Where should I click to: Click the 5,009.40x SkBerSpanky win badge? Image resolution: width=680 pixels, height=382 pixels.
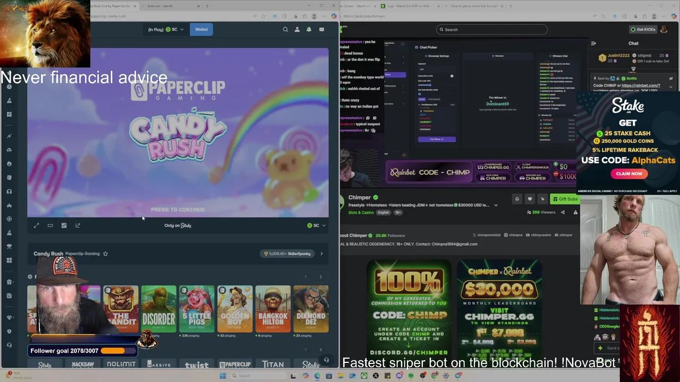tap(287, 254)
